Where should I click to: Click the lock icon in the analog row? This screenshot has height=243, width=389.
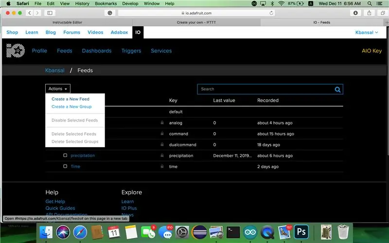pyautogui.click(x=162, y=122)
